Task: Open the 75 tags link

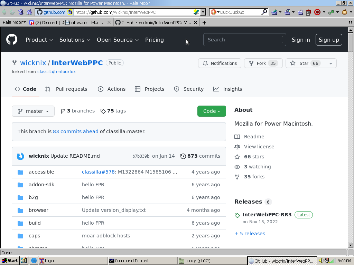Action: [x=113, y=111]
